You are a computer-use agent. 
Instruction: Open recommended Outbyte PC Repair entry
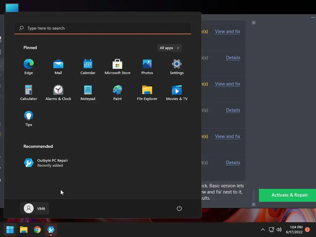tap(46, 163)
